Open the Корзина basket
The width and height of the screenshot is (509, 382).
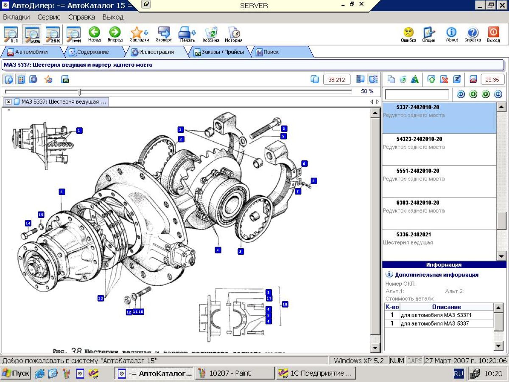[x=211, y=35]
